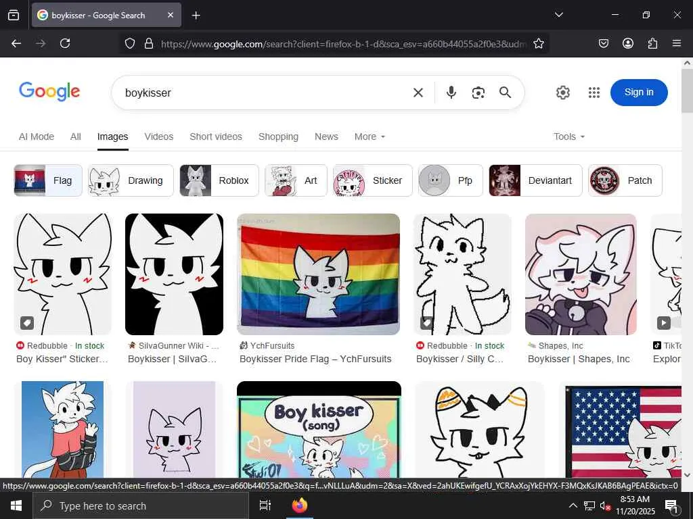The width and height of the screenshot is (693, 519).
Task: Filter images by Drawing chip
Action: tap(131, 180)
